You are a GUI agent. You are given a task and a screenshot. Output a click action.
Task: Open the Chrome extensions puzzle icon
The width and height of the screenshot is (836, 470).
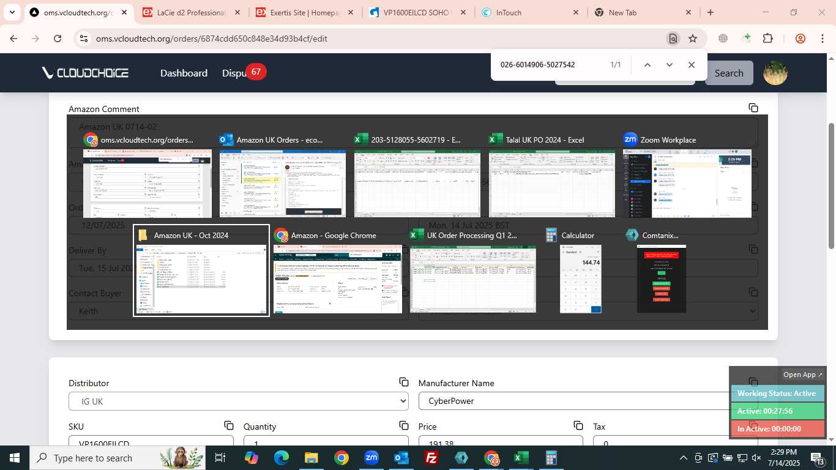(767, 39)
